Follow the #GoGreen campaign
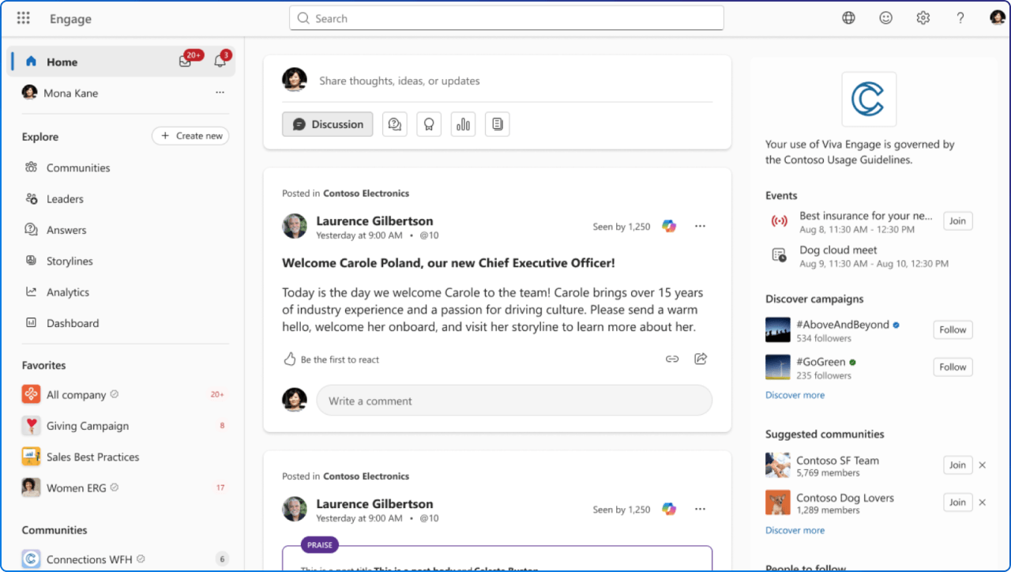The image size is (1011, 572). coord(953,367)
